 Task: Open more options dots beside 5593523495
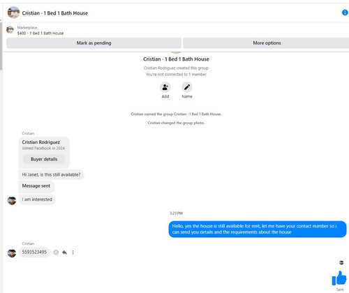coord(73,253)
